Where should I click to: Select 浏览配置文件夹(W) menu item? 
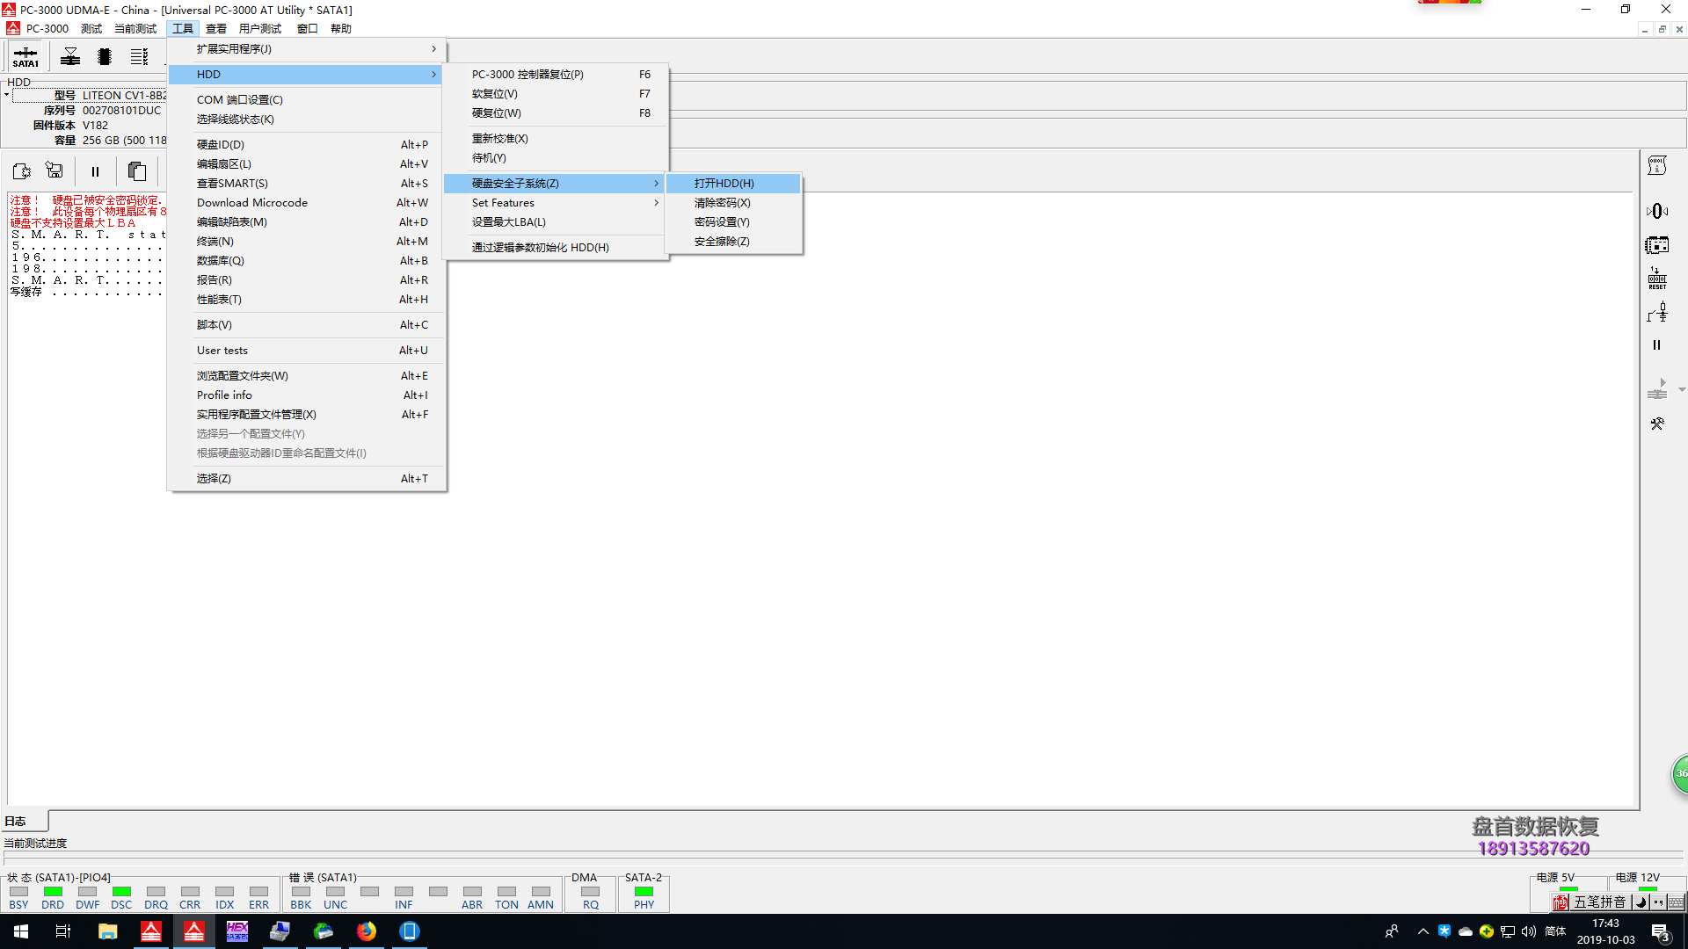pos(306,376)
